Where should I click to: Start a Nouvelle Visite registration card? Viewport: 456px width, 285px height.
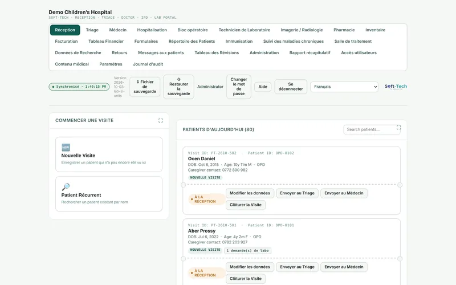click(x=109, y=154)
